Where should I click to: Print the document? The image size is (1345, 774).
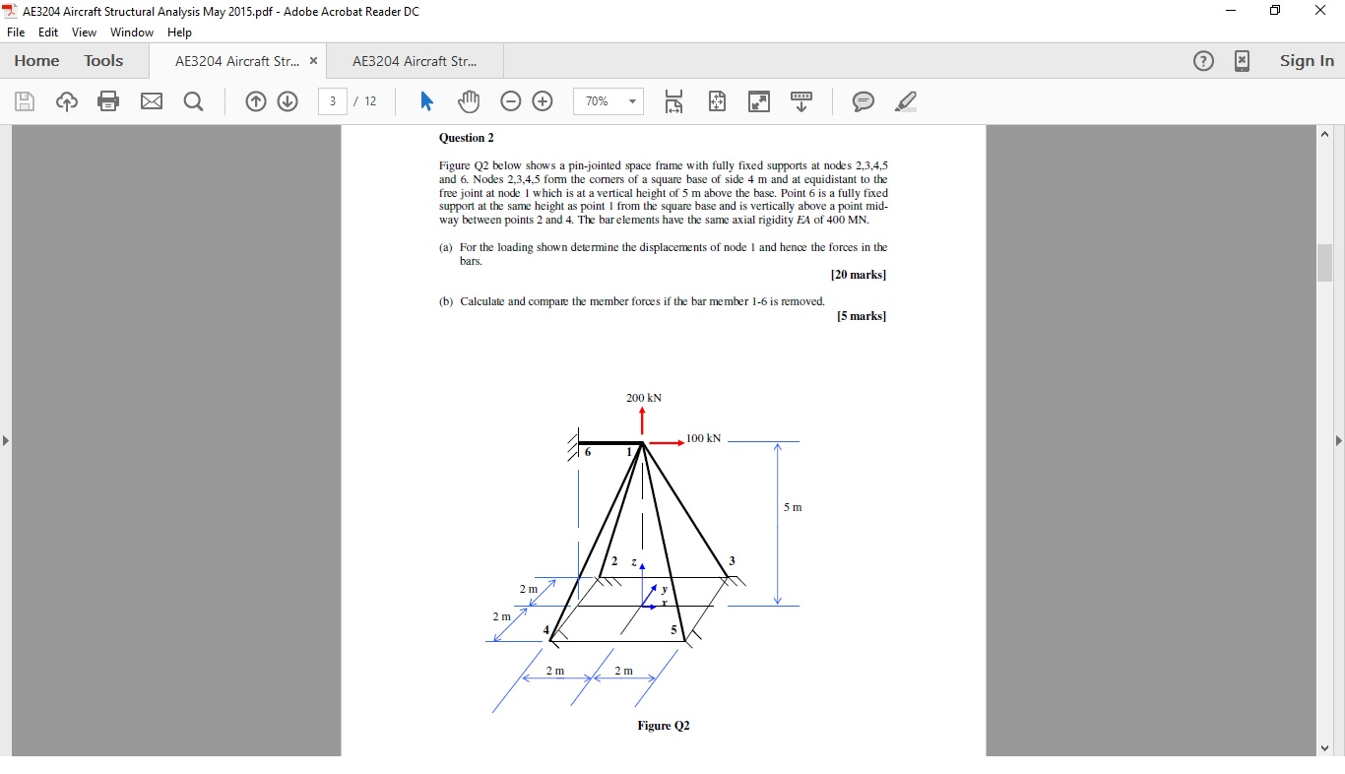pos(108,101)
